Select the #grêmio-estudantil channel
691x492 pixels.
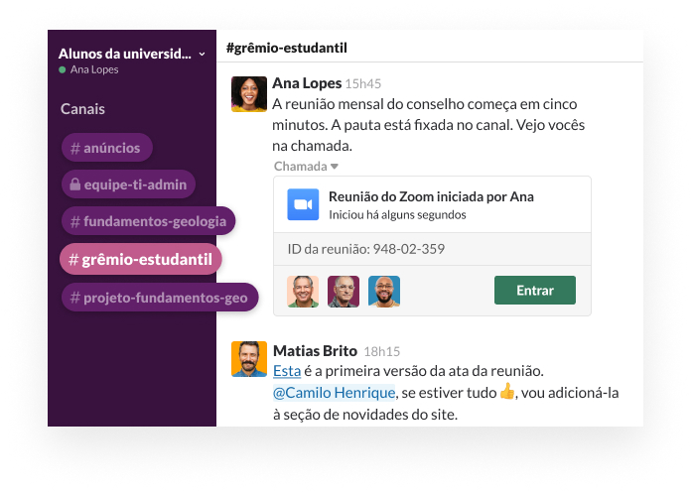(141, 259)
